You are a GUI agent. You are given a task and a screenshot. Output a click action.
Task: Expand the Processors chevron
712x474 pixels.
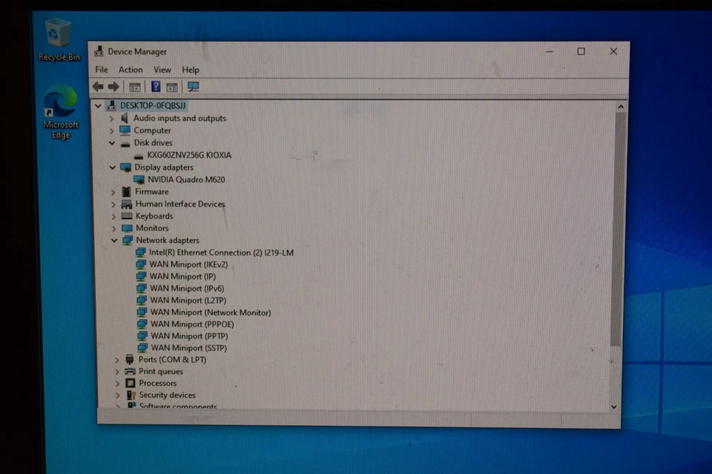pyautogui.click(x=117, y=384)
